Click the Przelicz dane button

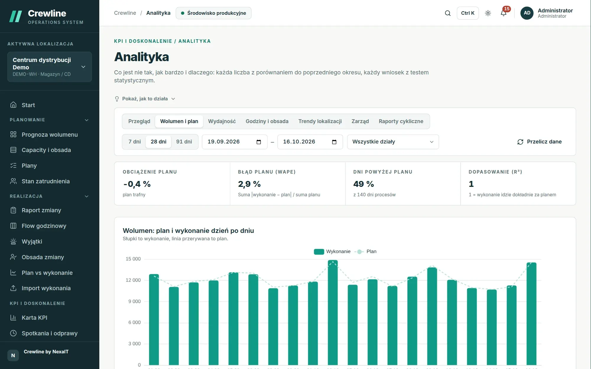point(540,142)
